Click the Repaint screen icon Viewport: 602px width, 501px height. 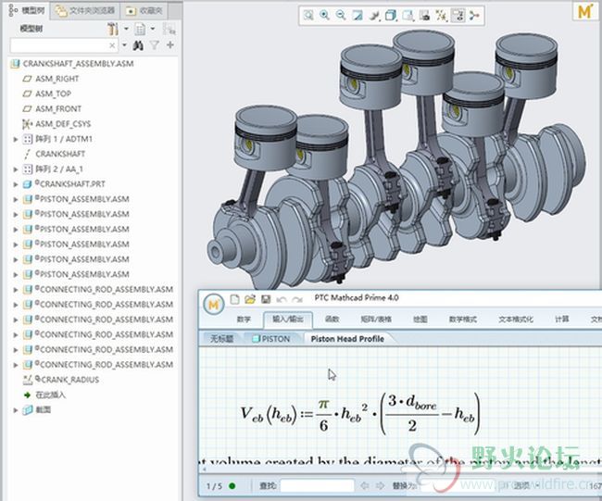(357, 16)
